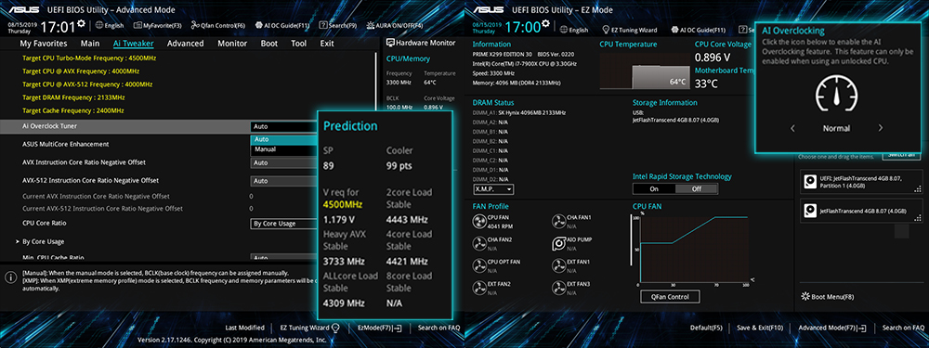929x348 pixels.
Task: Click the CHA FAN2 fan icon
Action: 479,243
